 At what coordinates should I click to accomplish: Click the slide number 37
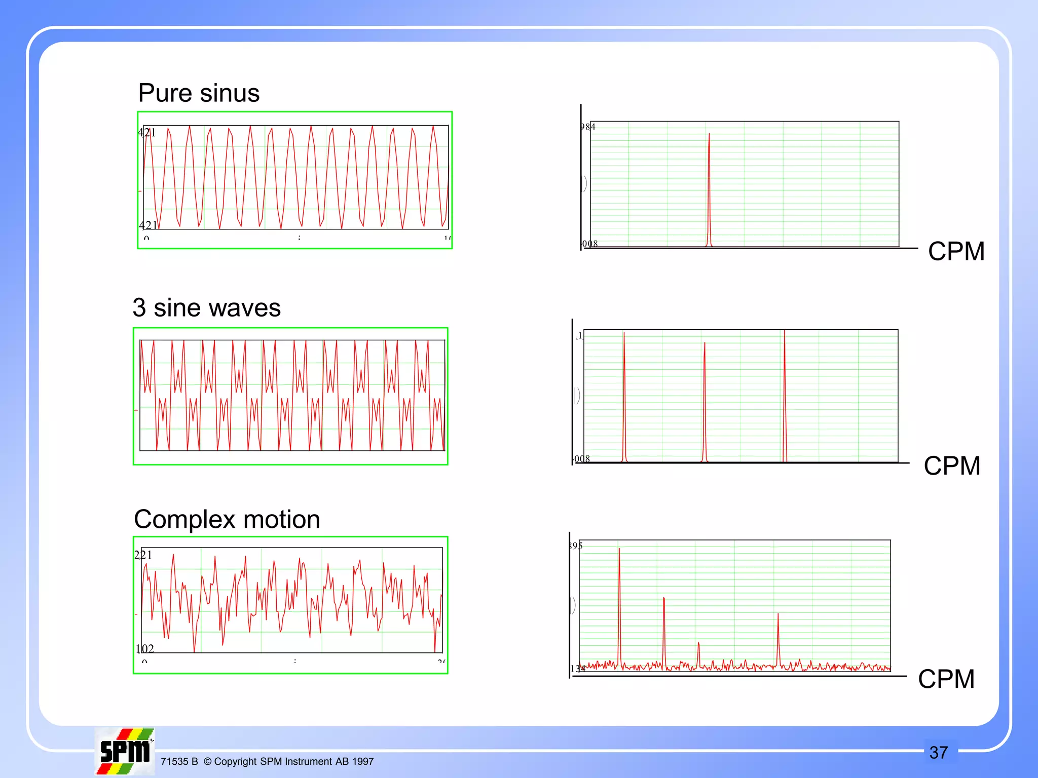coord(939,753)
